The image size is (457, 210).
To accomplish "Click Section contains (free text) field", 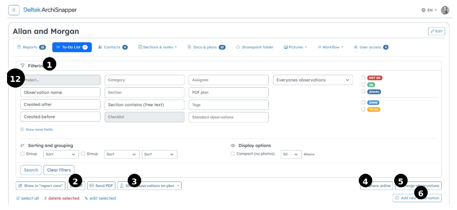I will coord(145,105).
